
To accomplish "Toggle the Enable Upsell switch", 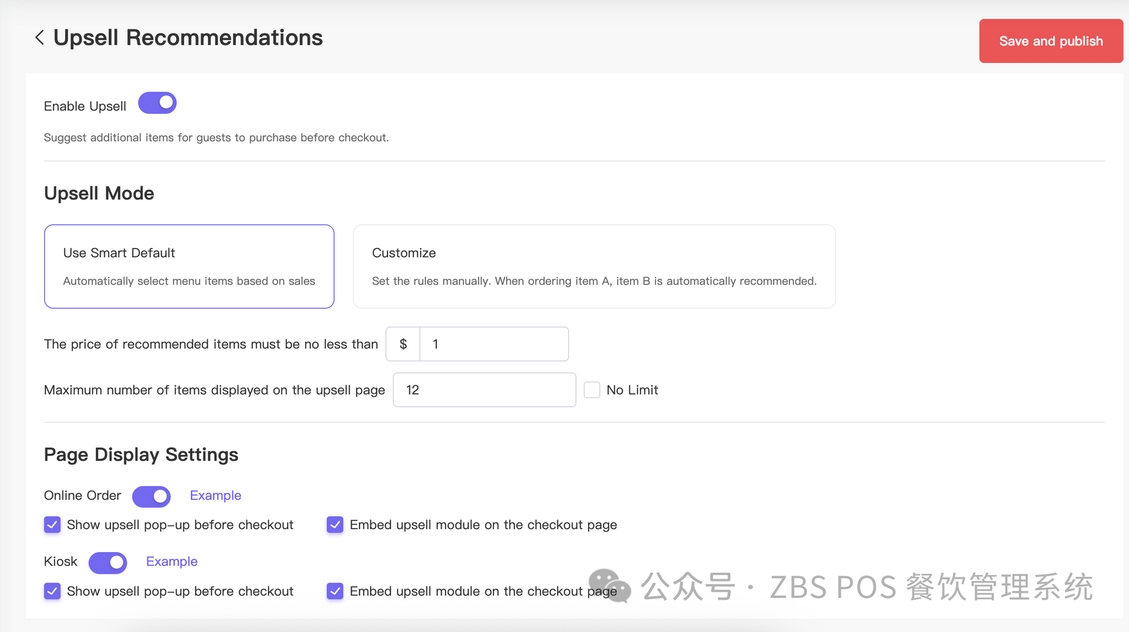I will tap(157, 103).
